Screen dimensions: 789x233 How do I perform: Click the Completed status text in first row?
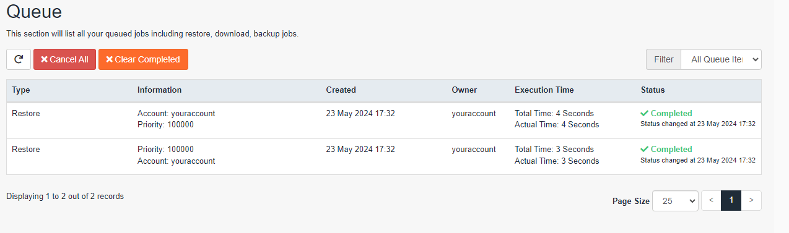coord(671,113)
